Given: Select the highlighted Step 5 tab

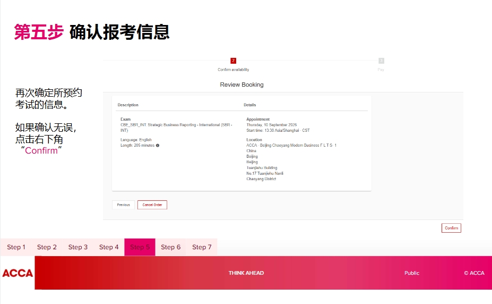Looking at the screenshot, I should point(140,247).
